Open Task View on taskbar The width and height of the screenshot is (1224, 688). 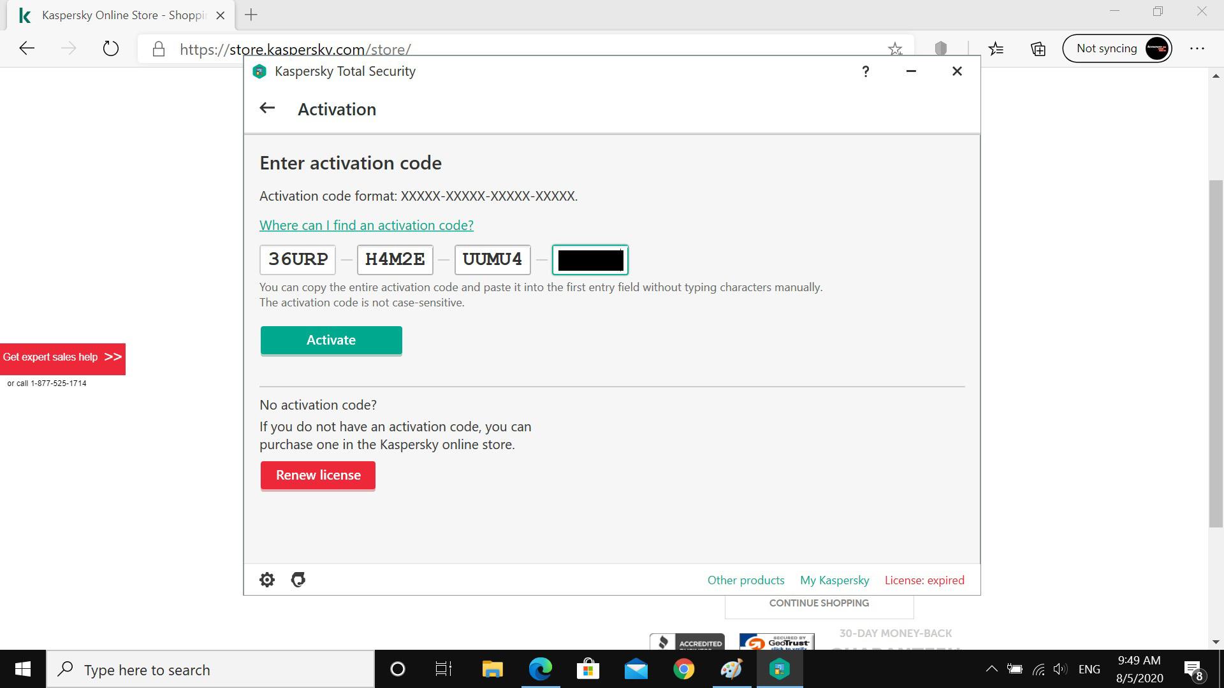(x=444, y=669)
